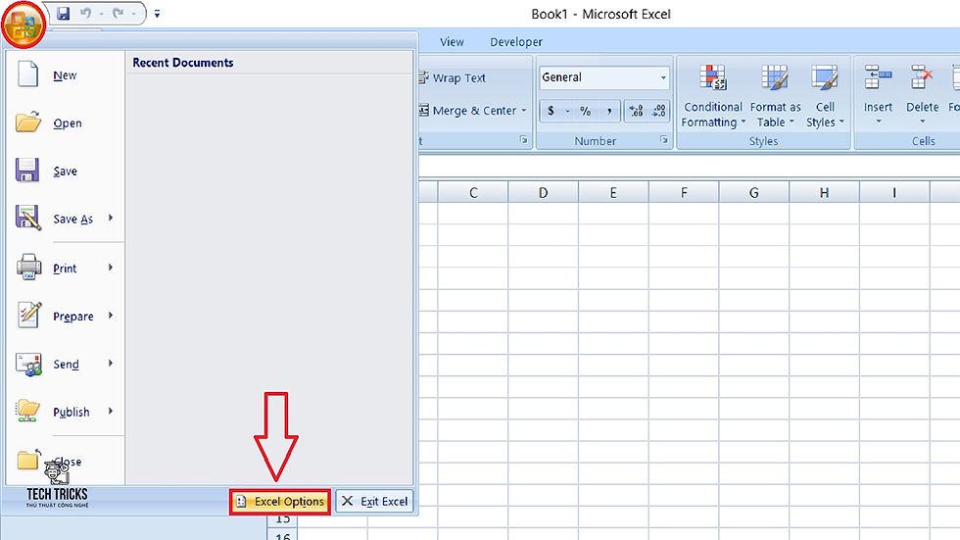Open the dollar format dropdown arrow

[x=567, y=111]
